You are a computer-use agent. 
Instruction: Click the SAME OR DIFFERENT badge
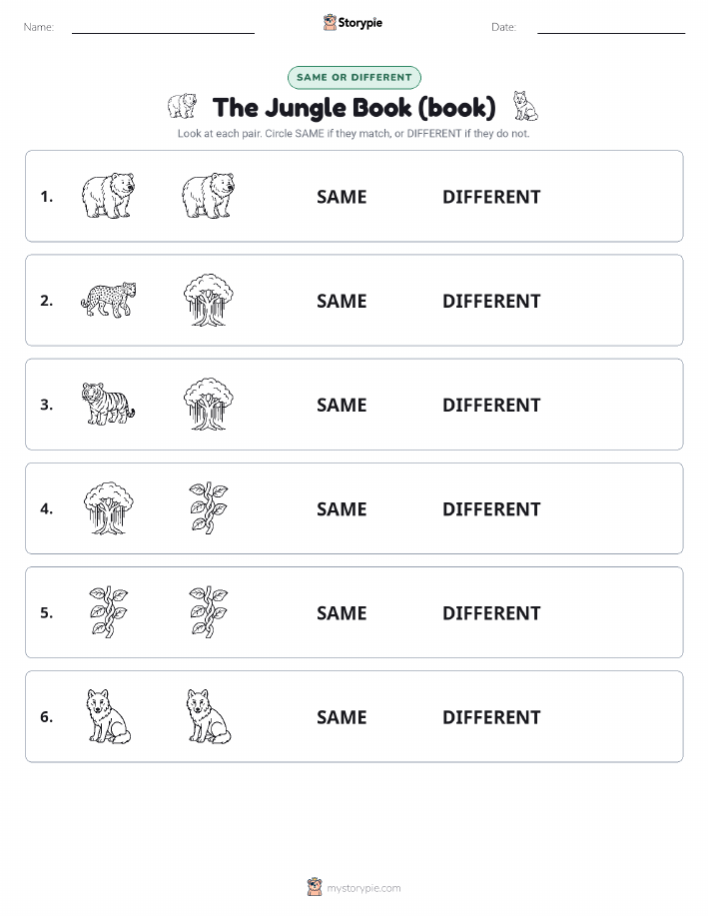coord(354,77)
